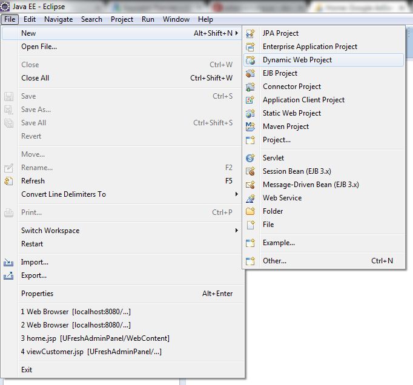The width and height of the screenshot is (413, 385).
Task: Choose Web Service from New submenu
Action: click(x=324, y=198)
